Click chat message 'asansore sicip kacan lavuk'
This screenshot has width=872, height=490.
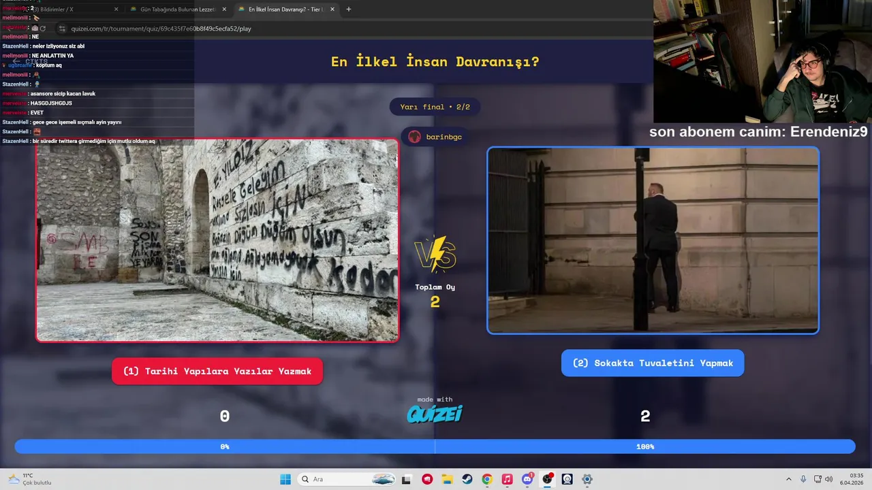coord(63,94)
